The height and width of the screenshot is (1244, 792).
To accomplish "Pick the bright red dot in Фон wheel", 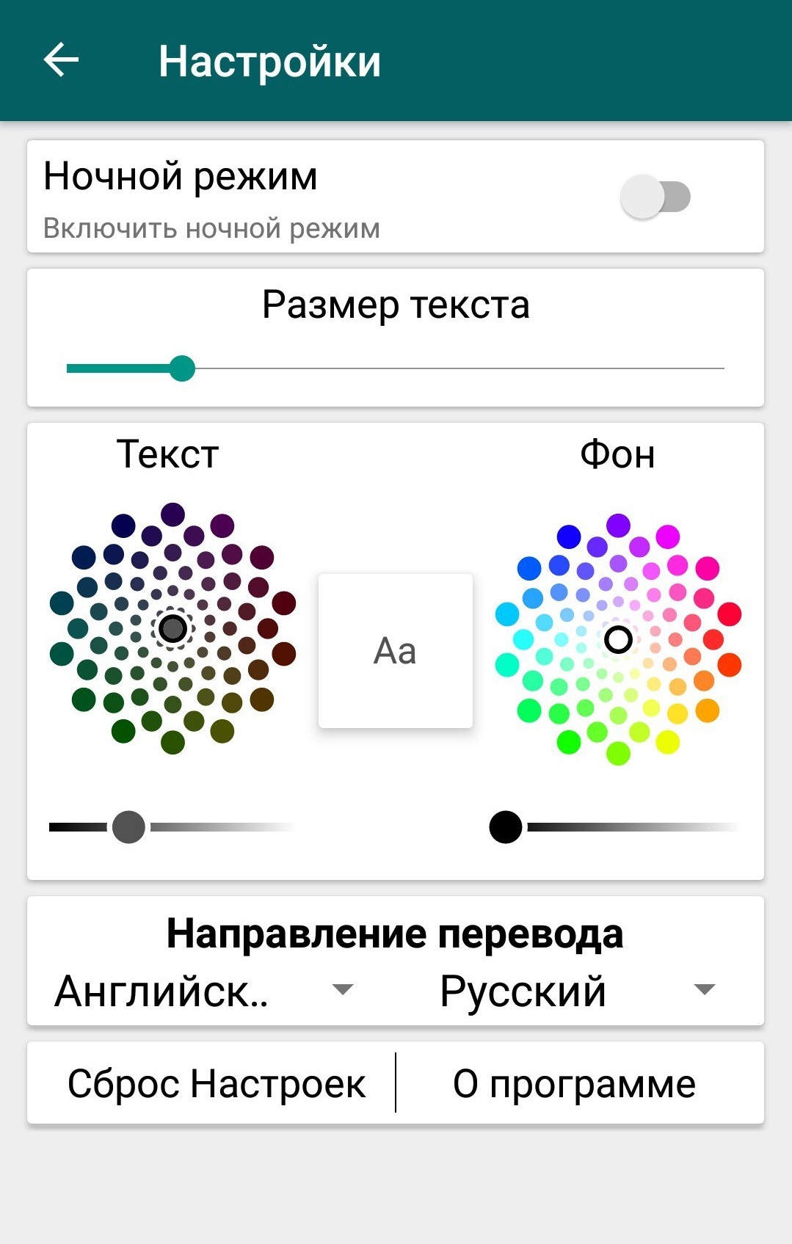I will (729, 614).
